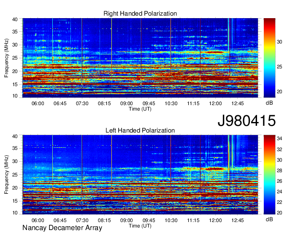The width and height of the screenshot is (287, 233).
Task: Click the 12:45 tick label on top plot
Action: tap(237, 103)
